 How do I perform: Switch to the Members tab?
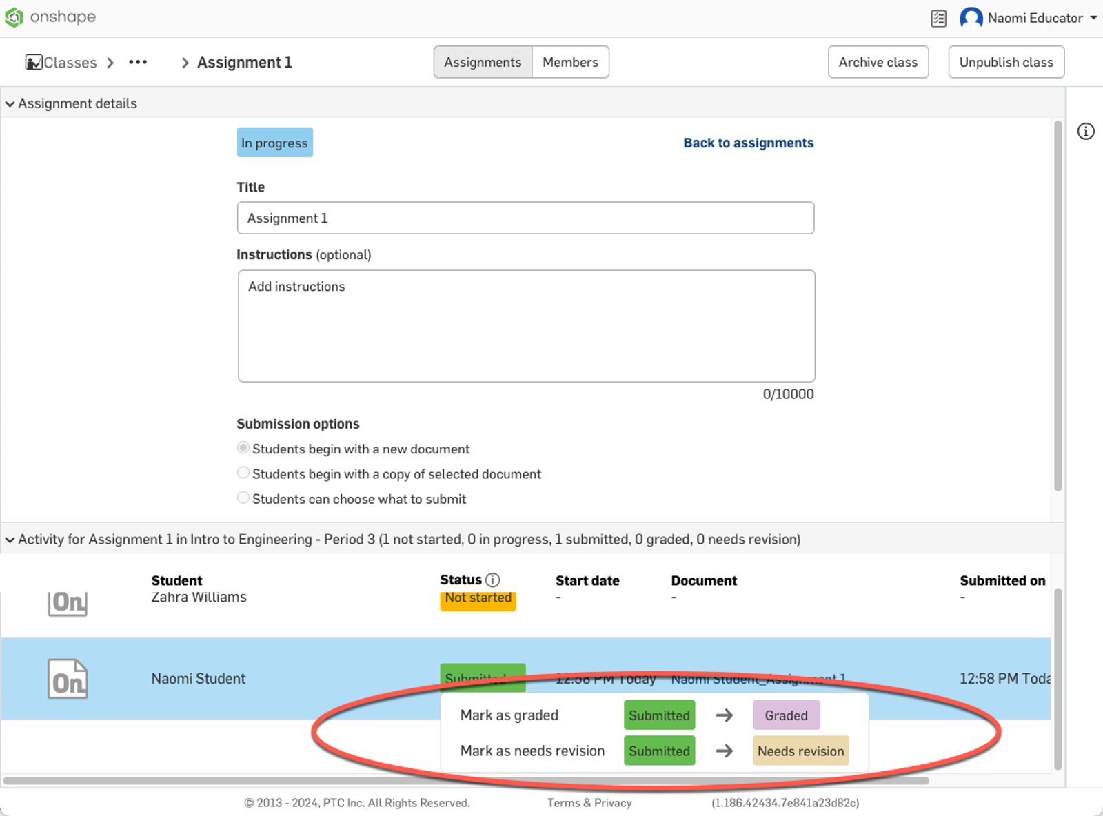570,63
